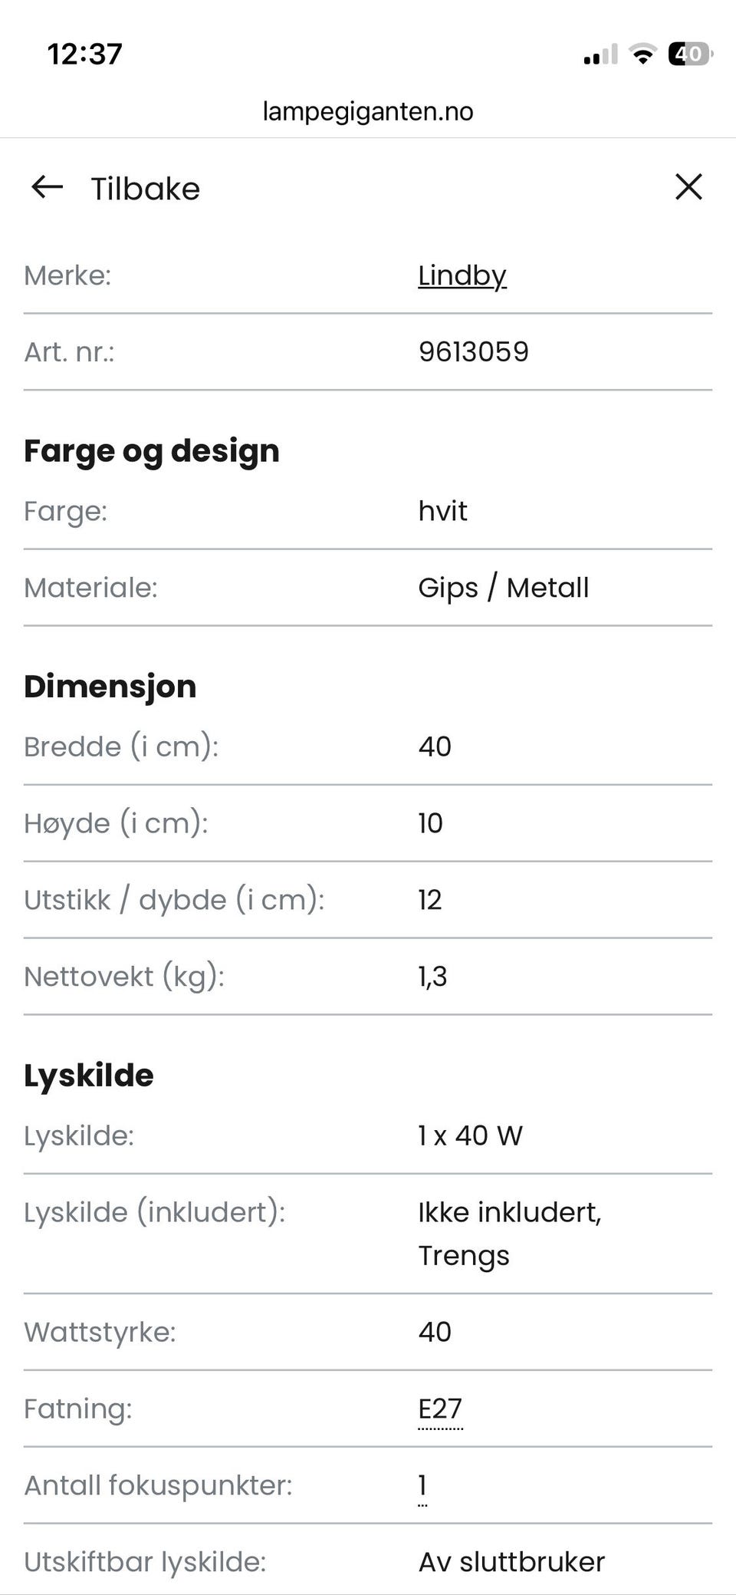Screen dimensions: 736x1595
Task: Tap the Wi-Fi status icon
Action: pyautogui.click(x=642, y=54)
